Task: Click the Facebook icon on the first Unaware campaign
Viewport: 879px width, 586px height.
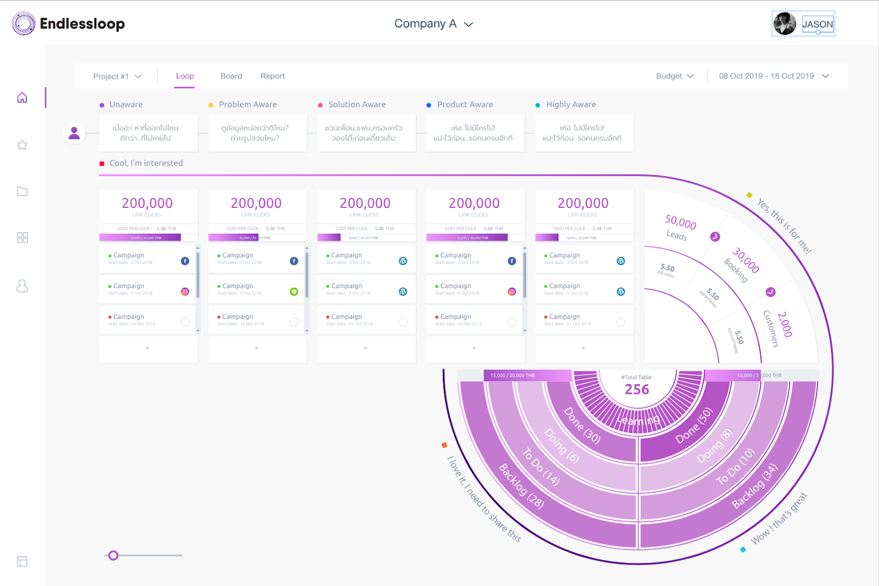Action: point(185,261)
